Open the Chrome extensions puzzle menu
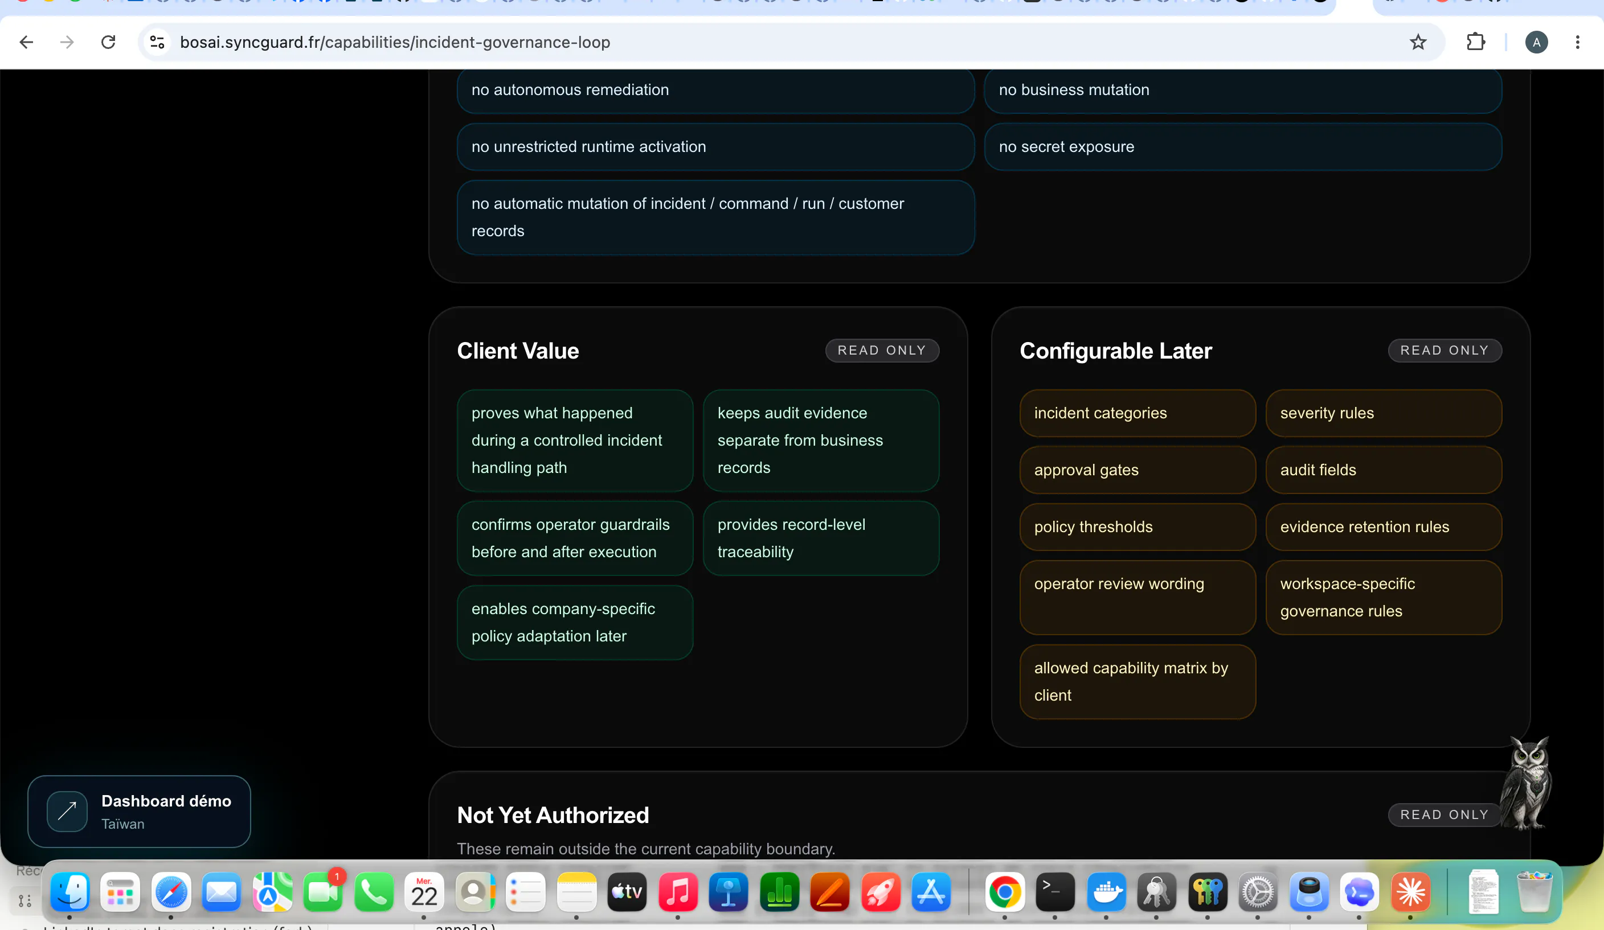 (x=1475, y=42)
